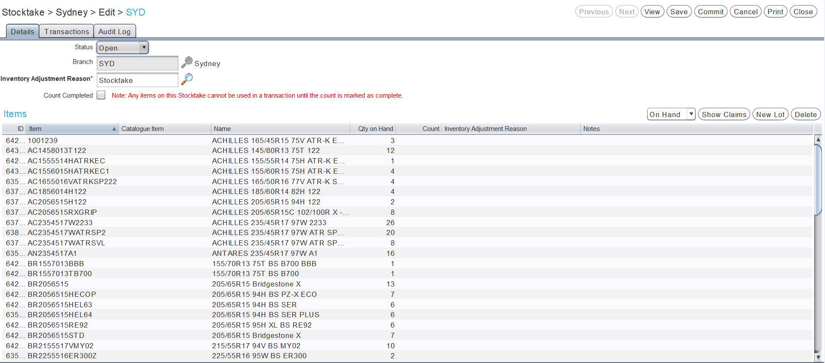825x363 pixels.
Task: Select item BR2155517VMY02
Action: (x=408, y=346)
